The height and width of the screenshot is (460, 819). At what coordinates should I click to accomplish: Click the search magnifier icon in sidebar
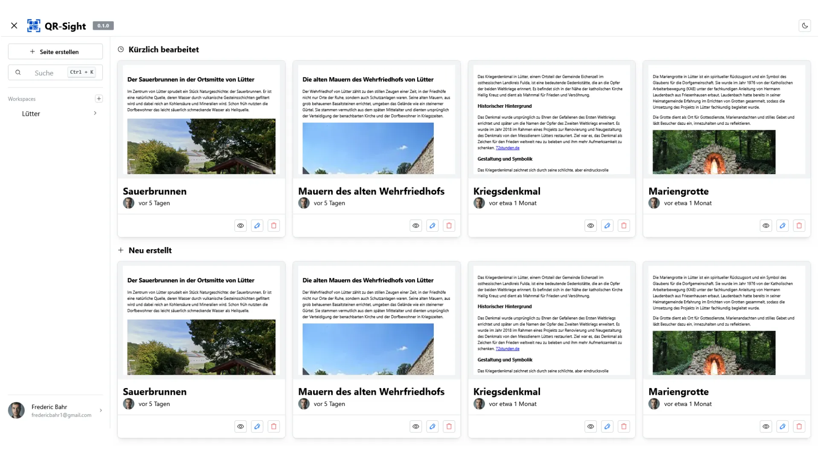click(18, 72)
